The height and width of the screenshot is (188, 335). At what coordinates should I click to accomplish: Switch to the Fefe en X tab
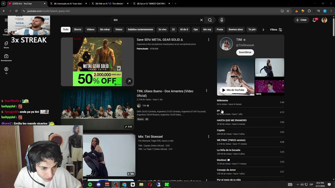click(x=109, y=4)
